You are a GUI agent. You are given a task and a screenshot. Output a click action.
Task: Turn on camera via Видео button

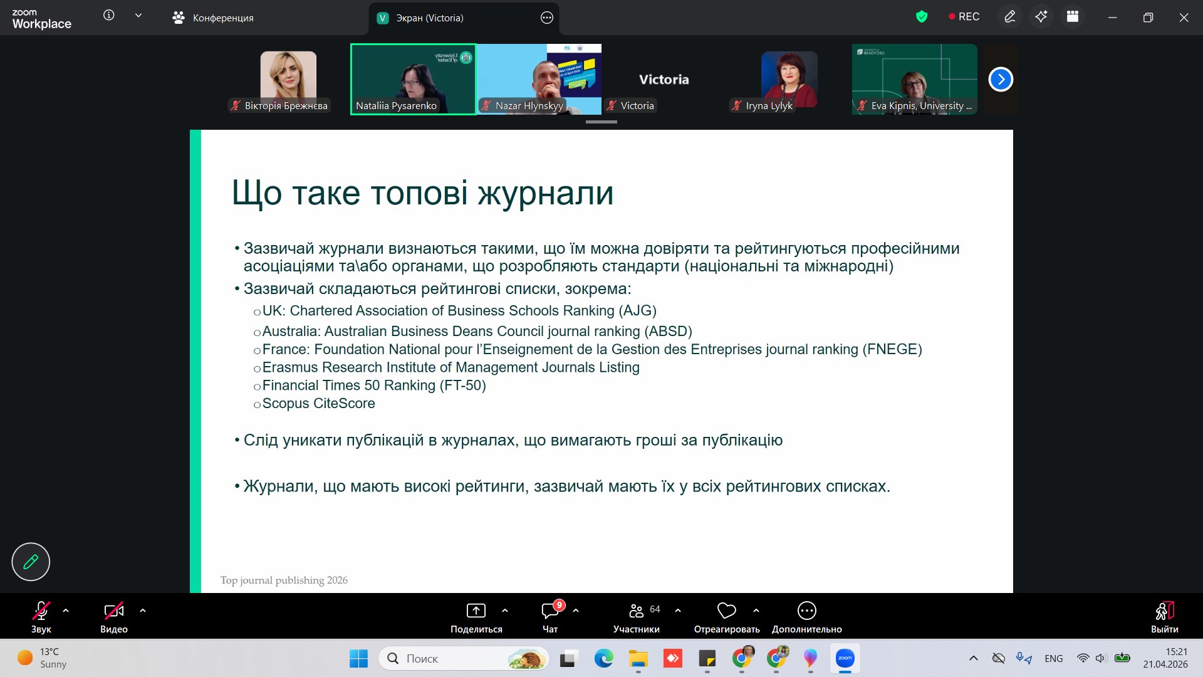113,611
